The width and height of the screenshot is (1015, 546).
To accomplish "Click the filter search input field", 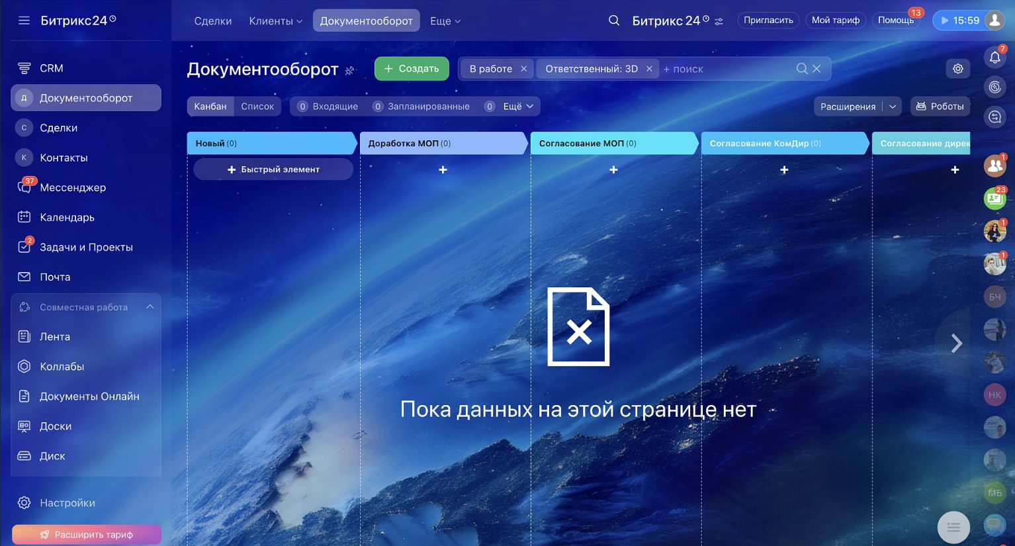I will pos(728,69).
